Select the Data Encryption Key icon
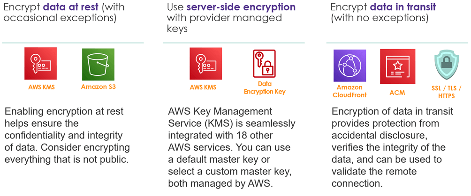This screenshot has height=196, width=471. pyautogui.click(x=264, y=63)
